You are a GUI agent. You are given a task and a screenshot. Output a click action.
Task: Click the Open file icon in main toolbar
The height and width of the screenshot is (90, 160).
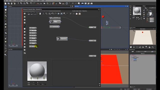pyautogui.click(x=9, y=3)
